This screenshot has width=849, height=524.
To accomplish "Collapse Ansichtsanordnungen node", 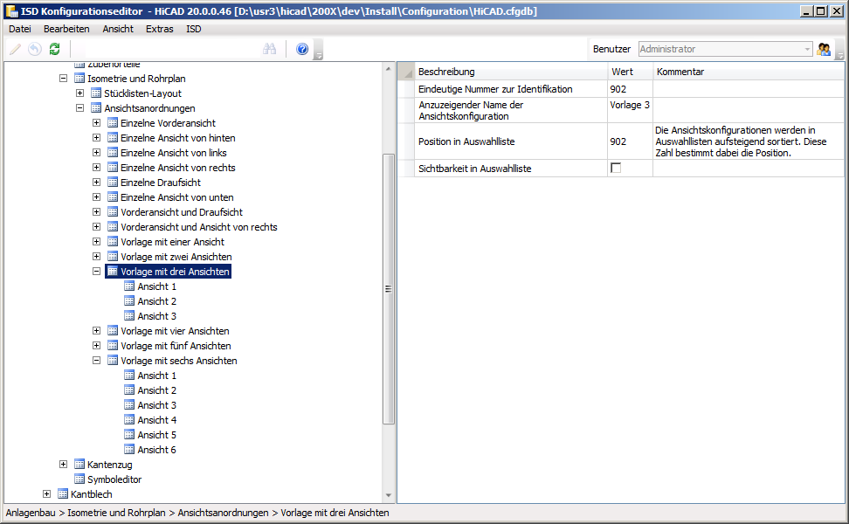I will click(79, 107).
